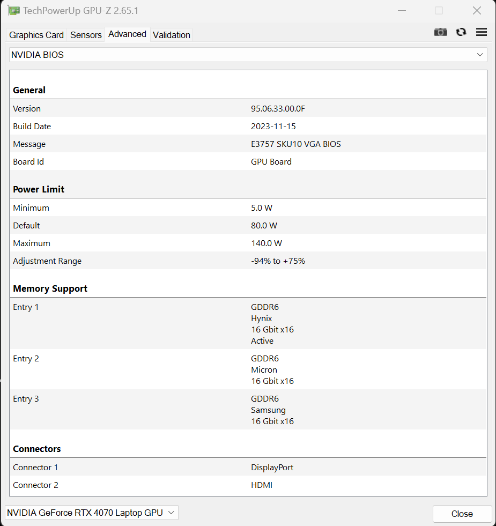Click the Entry 3 label
Screen dimensions: 496x526
pos(26,399)
